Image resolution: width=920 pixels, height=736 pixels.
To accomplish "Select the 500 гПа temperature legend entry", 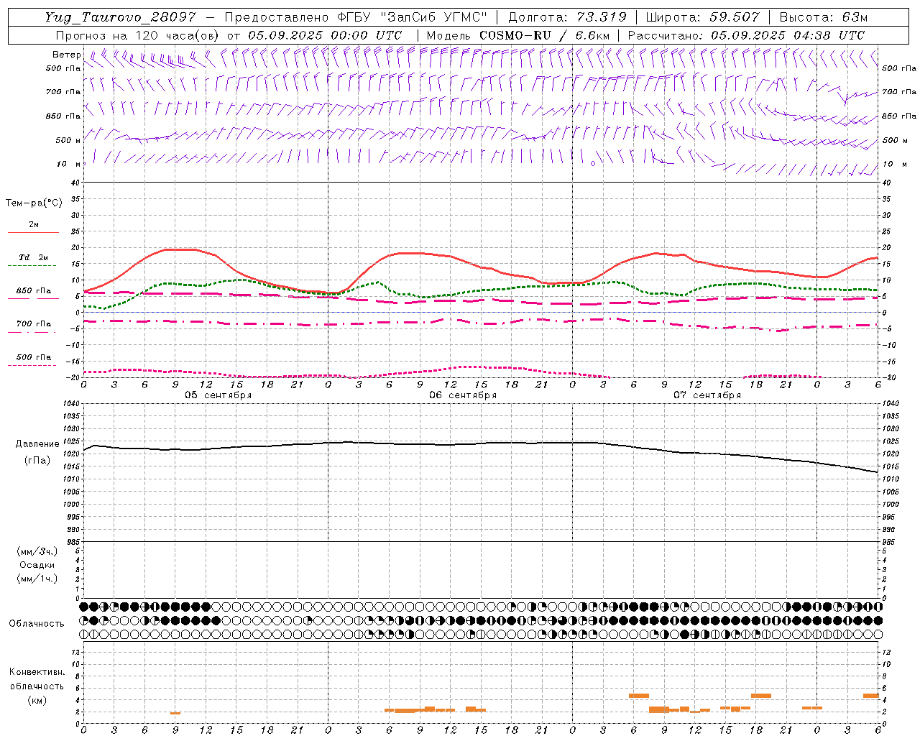I will coord(34,357).
